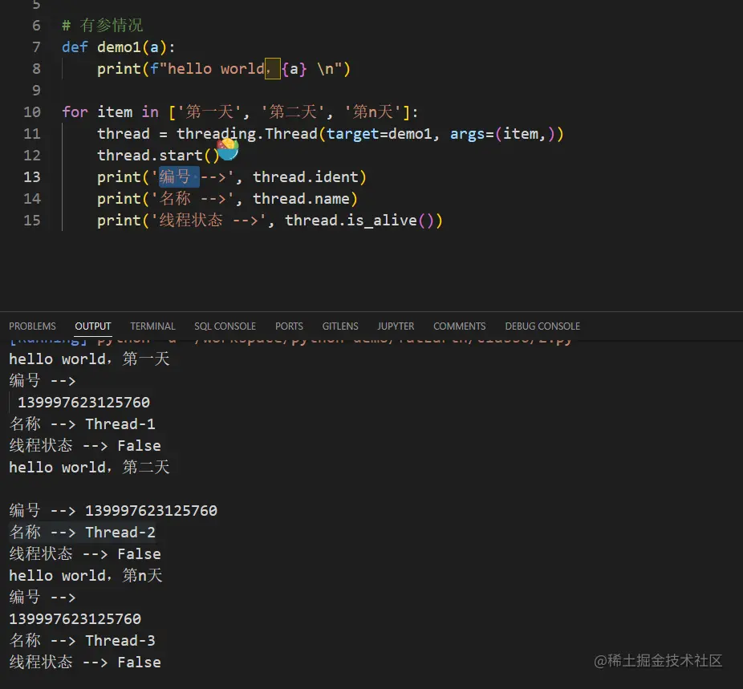
Task: Click output line '名称 --> Thread-2'
Action: [83, 533]
